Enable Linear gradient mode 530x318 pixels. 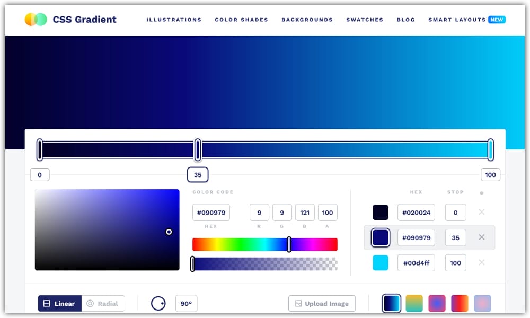pyautogui.click(x=60, y=303)
